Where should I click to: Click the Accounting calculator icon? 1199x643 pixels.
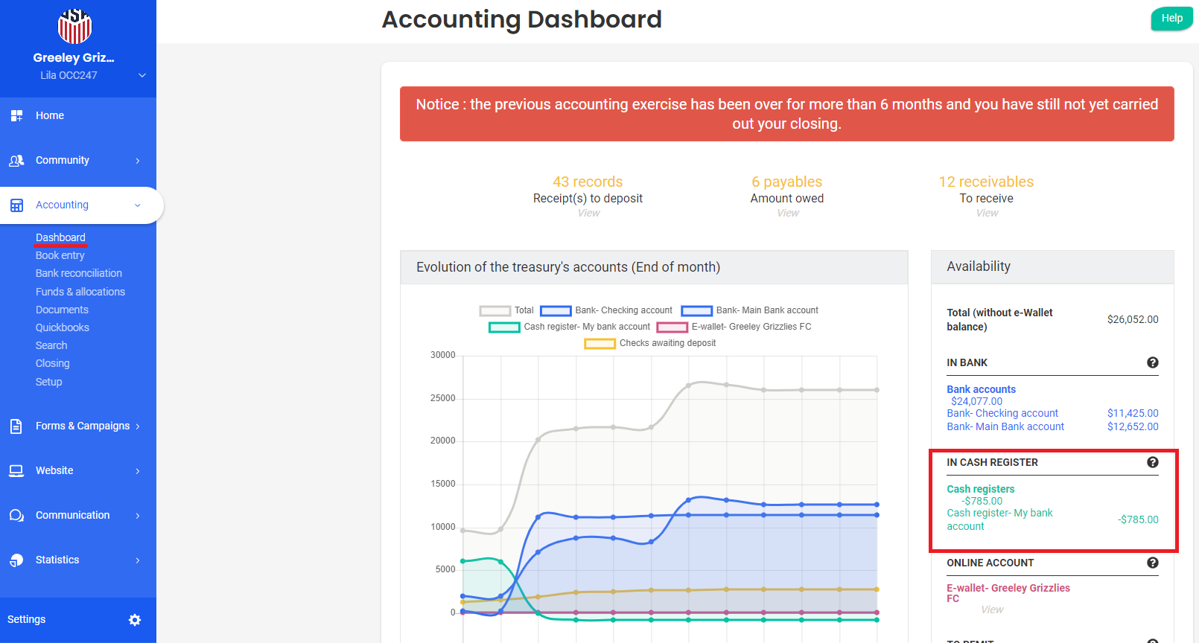tap(16, 205)
